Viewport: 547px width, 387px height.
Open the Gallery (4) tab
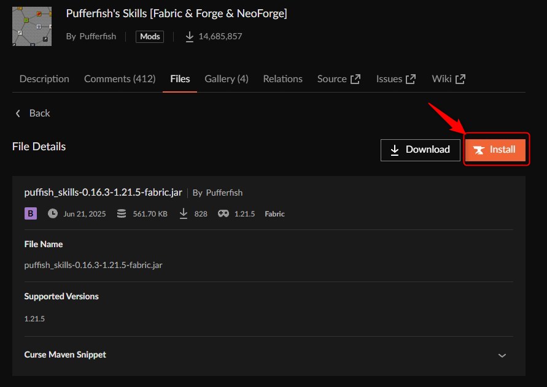pos(227,79)
